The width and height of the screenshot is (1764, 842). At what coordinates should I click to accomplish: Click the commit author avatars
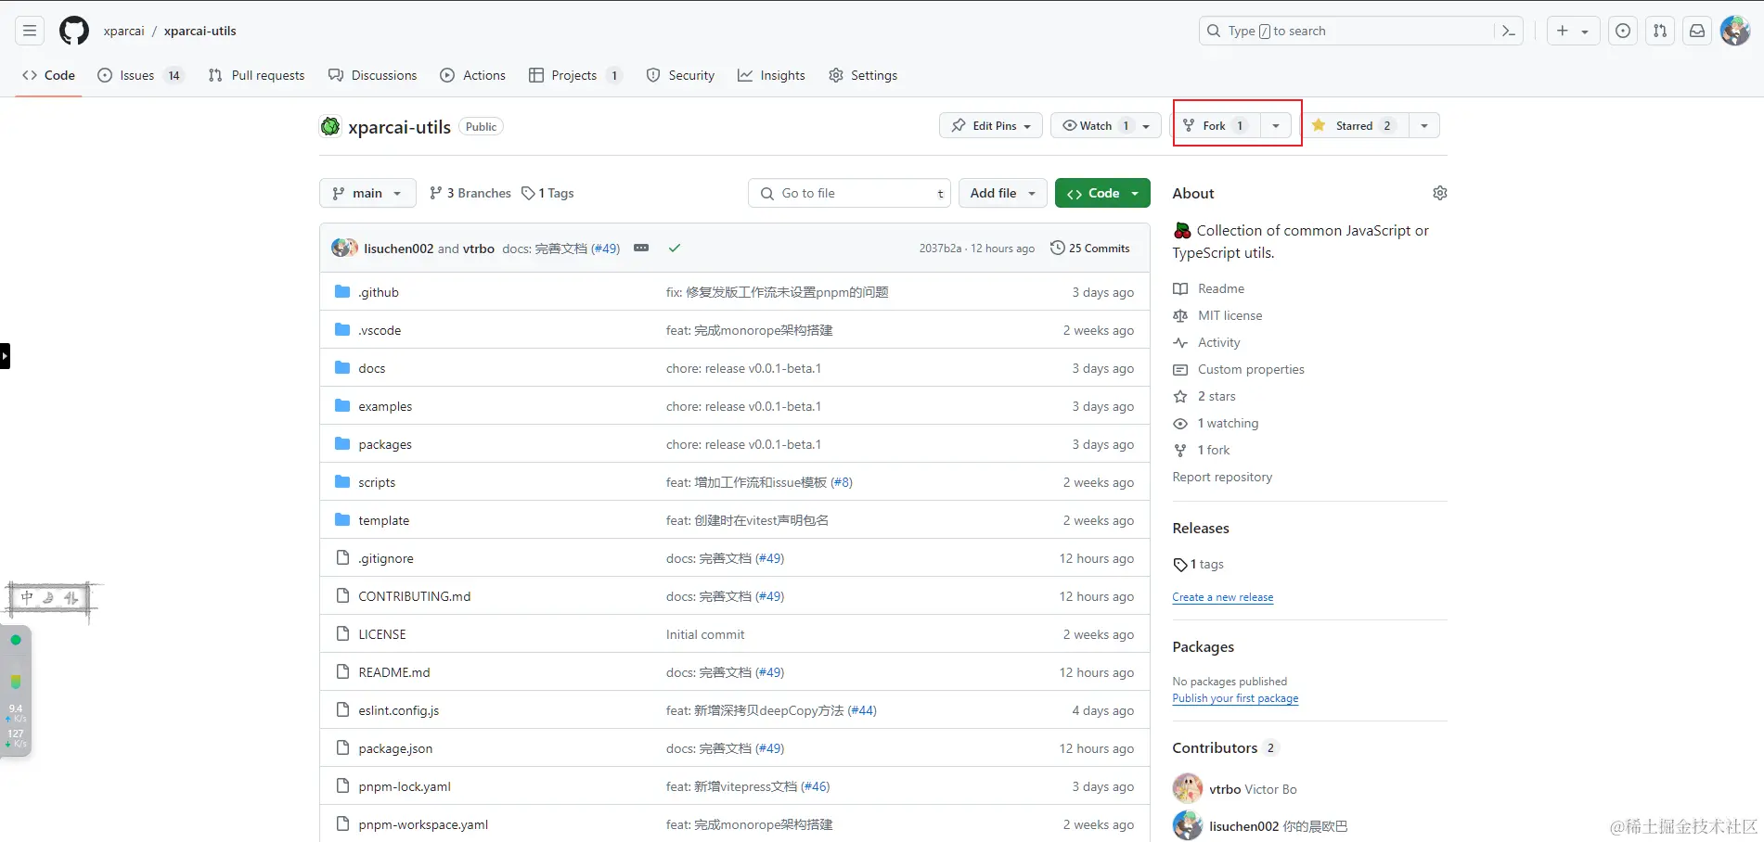(344, 248)
